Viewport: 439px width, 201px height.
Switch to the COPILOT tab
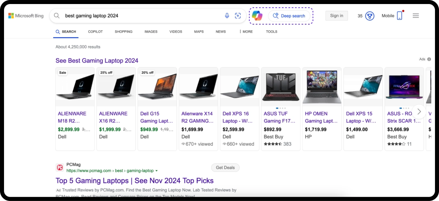(x=95, y=32)
